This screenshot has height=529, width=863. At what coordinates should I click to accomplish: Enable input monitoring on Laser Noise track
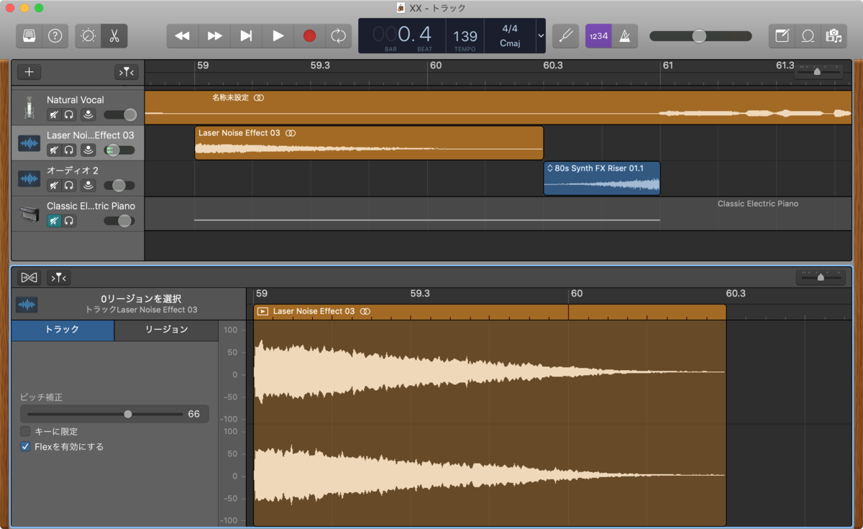point(88,150)
